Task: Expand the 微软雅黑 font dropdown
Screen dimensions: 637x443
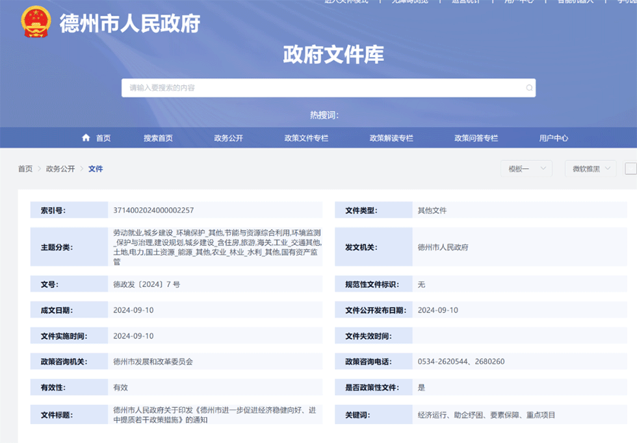Action: pos(590,168)
